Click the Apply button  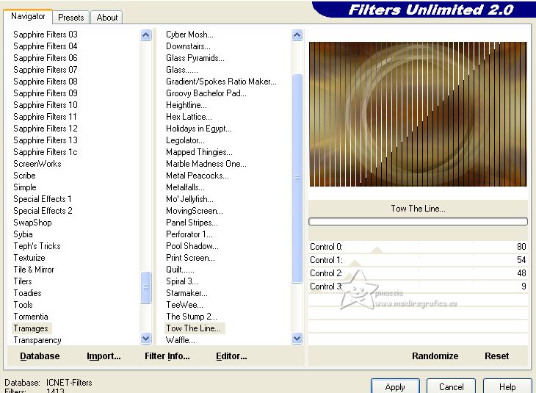[395, 387]
